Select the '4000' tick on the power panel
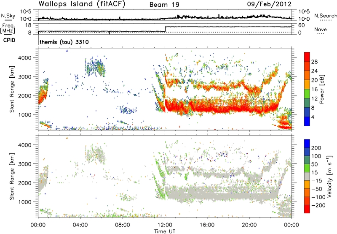 coord(26,58)
